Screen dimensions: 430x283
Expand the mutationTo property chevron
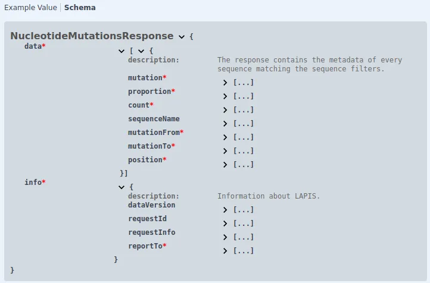pyautogui.click(x=225, y=151)
